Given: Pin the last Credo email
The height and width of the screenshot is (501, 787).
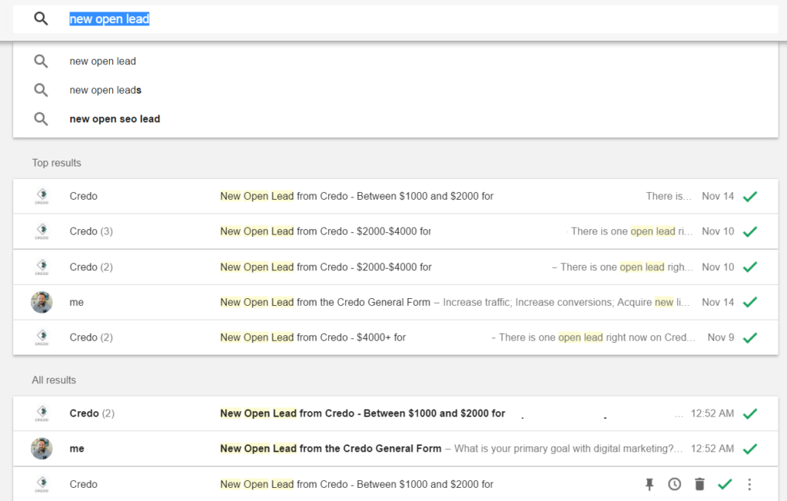Looking at the screenshot, I should point(649,484).
